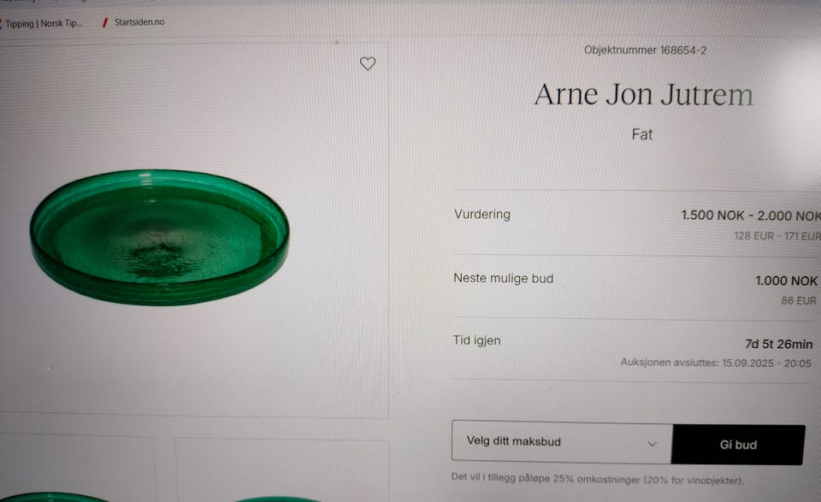Image resolution: width=821 pixels, height=502 pixels.
Task: Select the middle thumbnail below main image
Action: (281, 470)
